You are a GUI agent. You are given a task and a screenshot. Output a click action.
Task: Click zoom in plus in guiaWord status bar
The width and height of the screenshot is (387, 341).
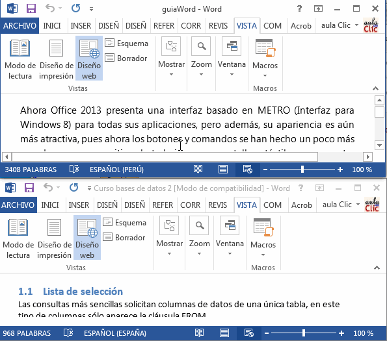pos(340,170)
